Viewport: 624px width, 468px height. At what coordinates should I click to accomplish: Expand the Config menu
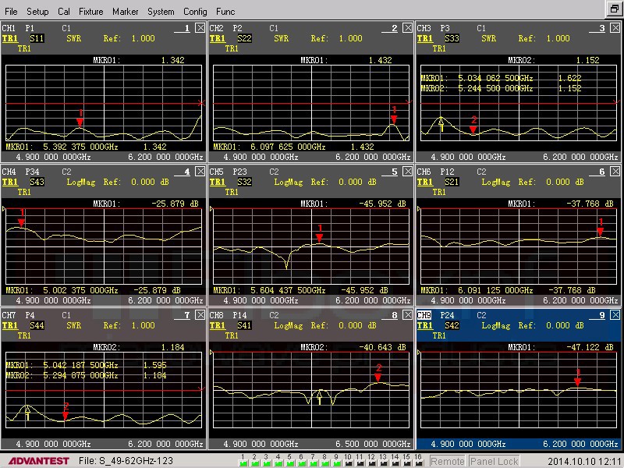tap(195, 12)
